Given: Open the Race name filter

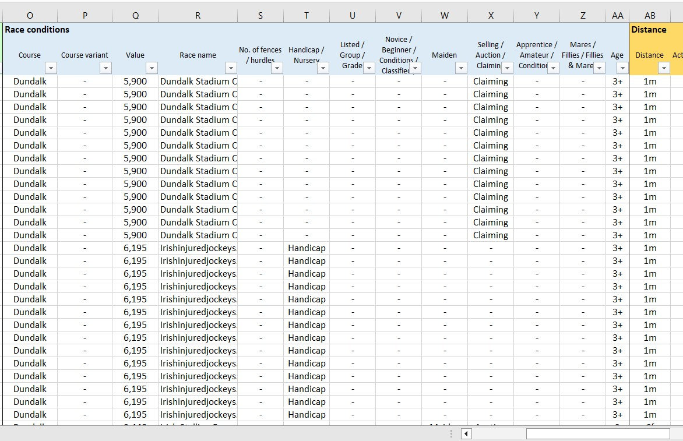Looking at the screenshot, I should click(x=231, y=68).
